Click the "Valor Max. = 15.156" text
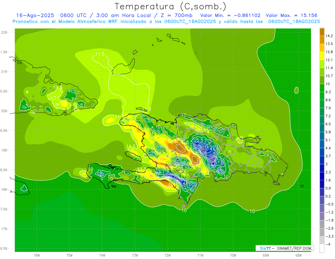 (x=291, y=16)
